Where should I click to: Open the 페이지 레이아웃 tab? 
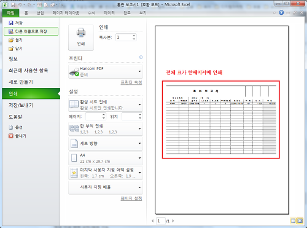[66, 13]
